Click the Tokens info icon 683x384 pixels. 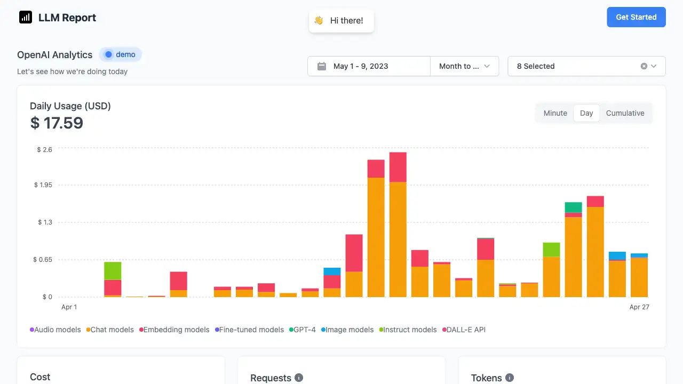[x=510, y=378]
